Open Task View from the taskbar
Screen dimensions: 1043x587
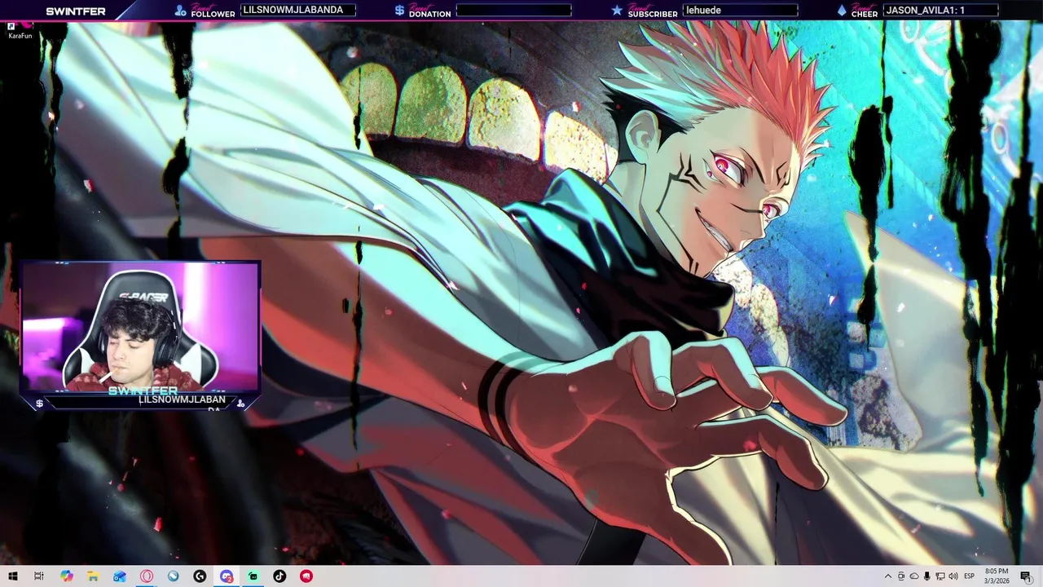(x=38, y=576)
